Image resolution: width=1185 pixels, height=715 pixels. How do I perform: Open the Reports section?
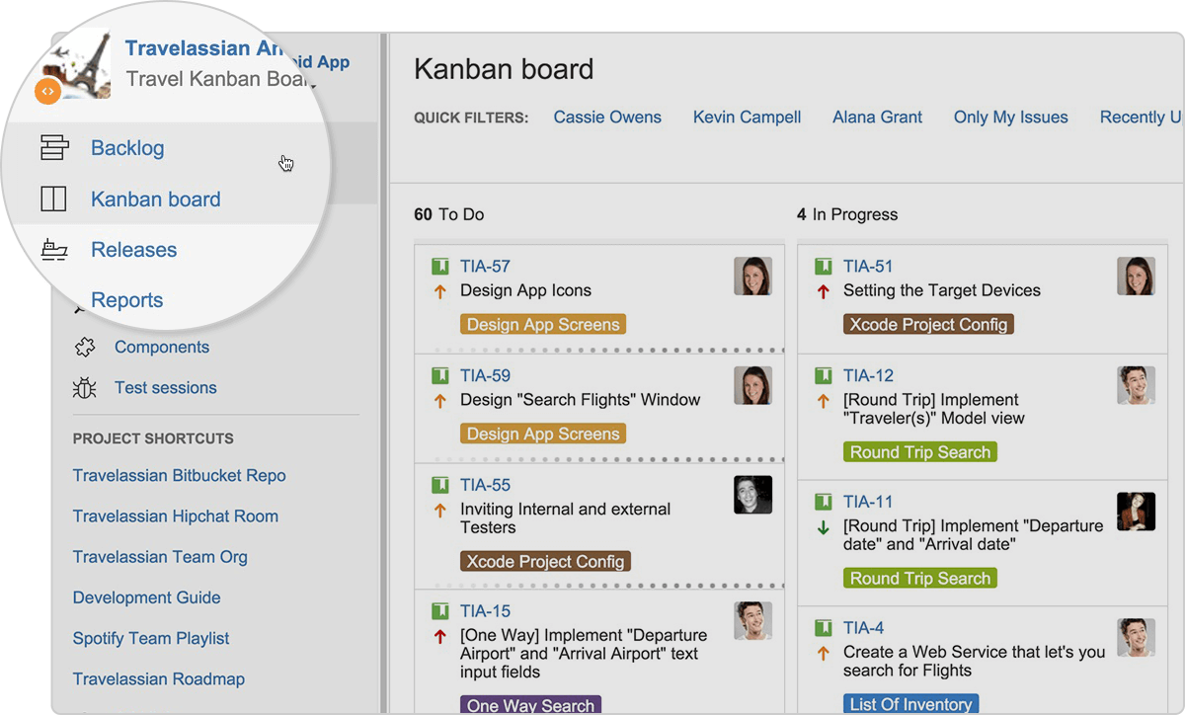coord(129,299)
